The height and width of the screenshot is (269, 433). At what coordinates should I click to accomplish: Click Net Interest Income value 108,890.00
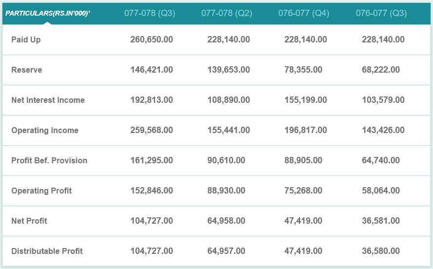[229, 100]
